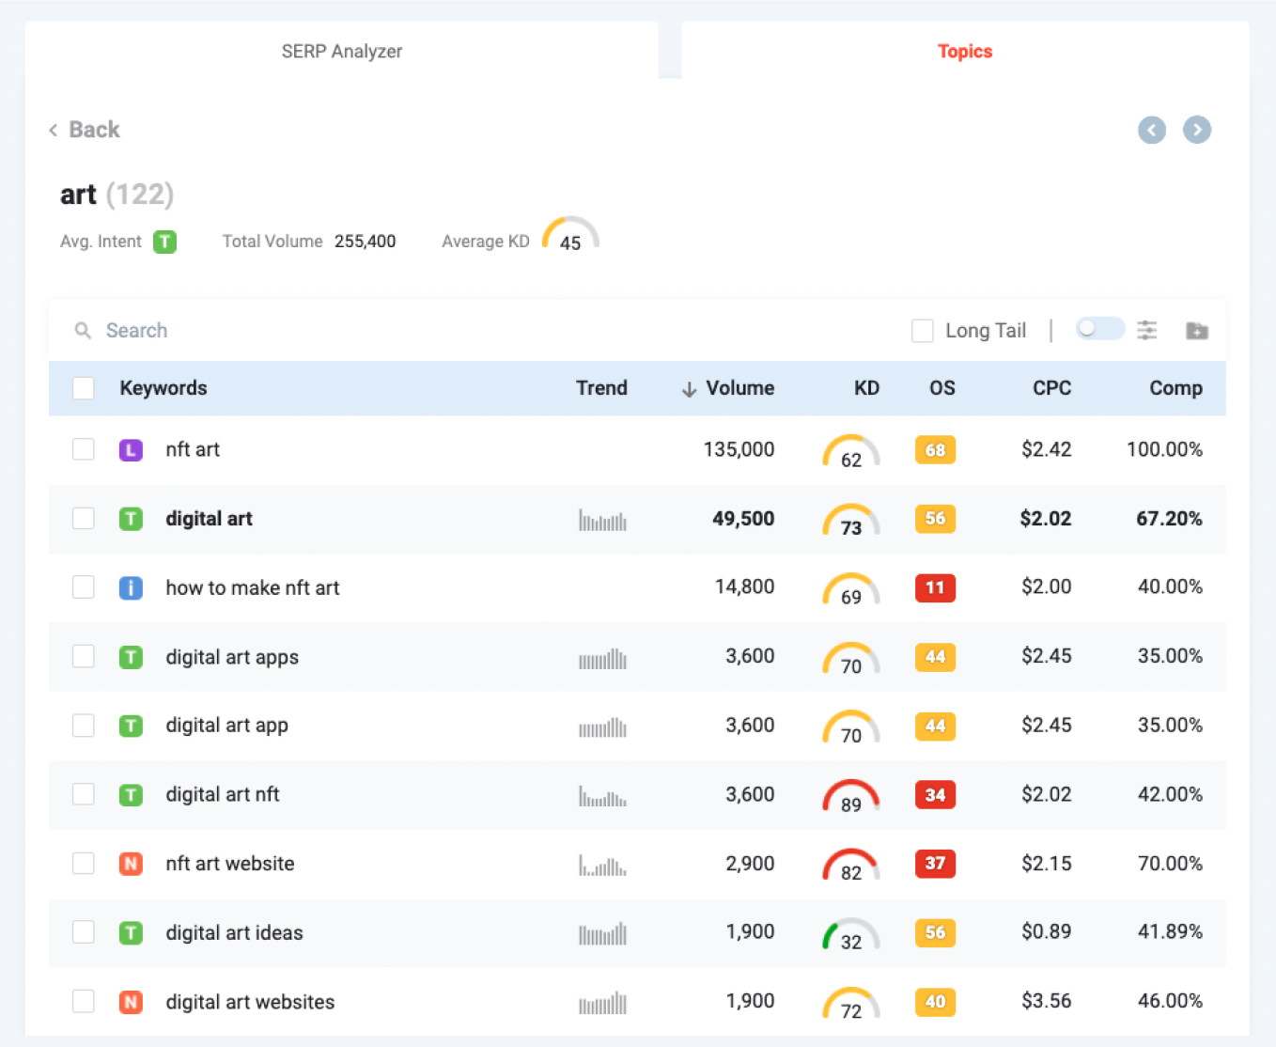Click the T intent icon for digital art ideas
Viewport: 1276px width, 1047px height.
point(132,933)
